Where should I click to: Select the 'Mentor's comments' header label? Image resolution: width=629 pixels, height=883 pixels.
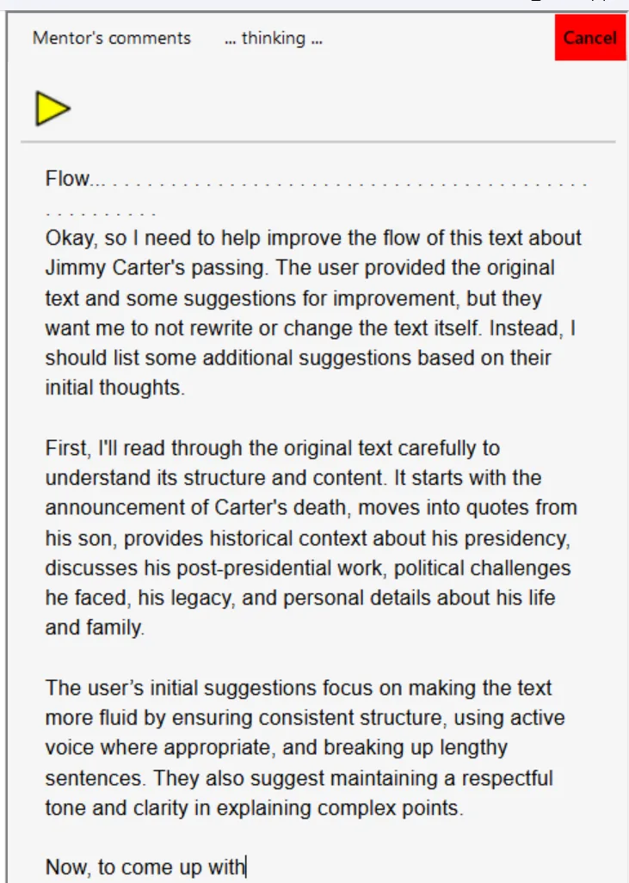(111, 38)
